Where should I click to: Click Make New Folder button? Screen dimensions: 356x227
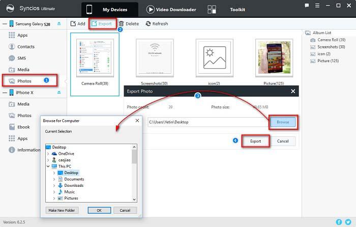tap(63, 210)
